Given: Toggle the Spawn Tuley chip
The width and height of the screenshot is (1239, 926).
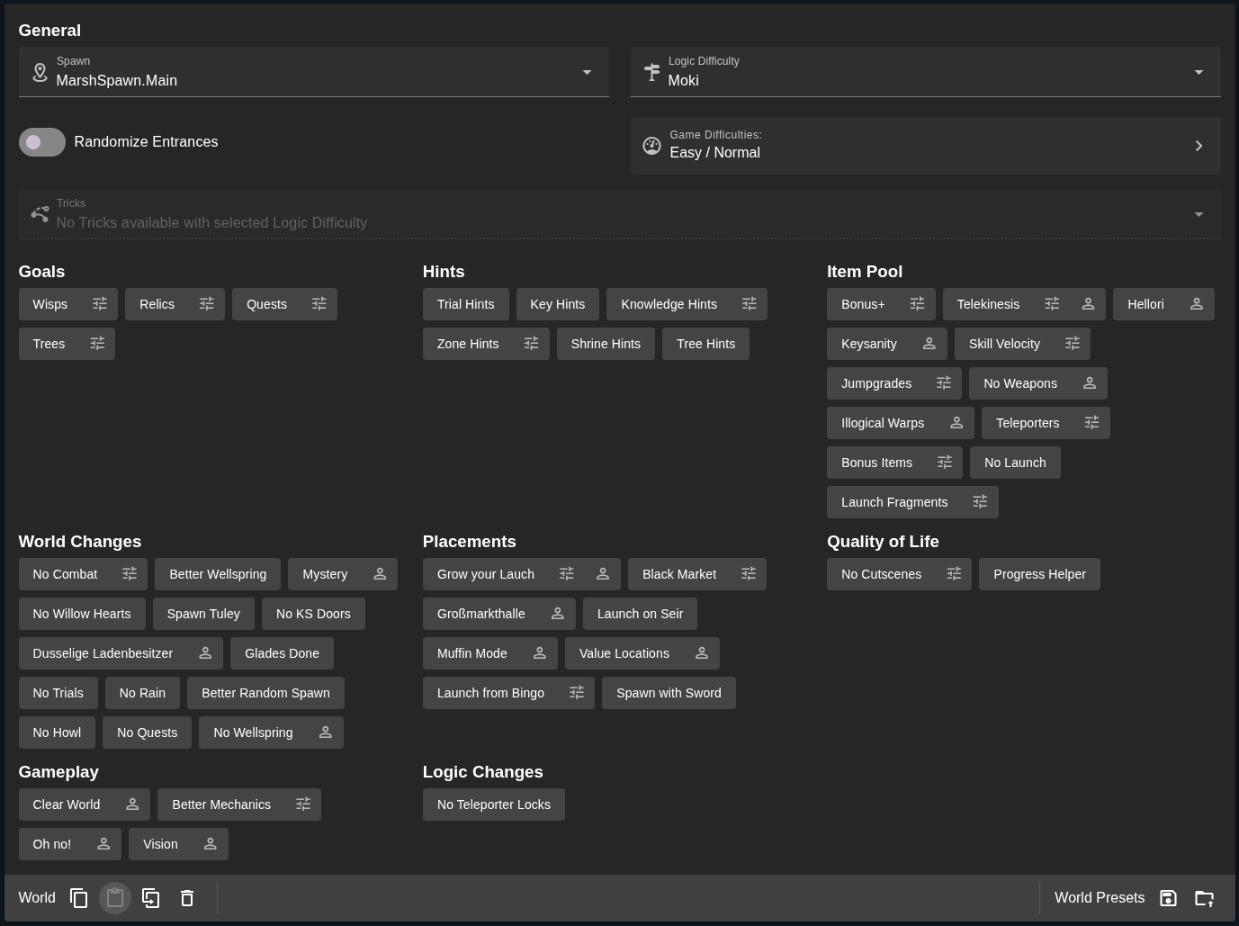Looking at the screenshot, I should pyautogui.click(x=203, y=614).
